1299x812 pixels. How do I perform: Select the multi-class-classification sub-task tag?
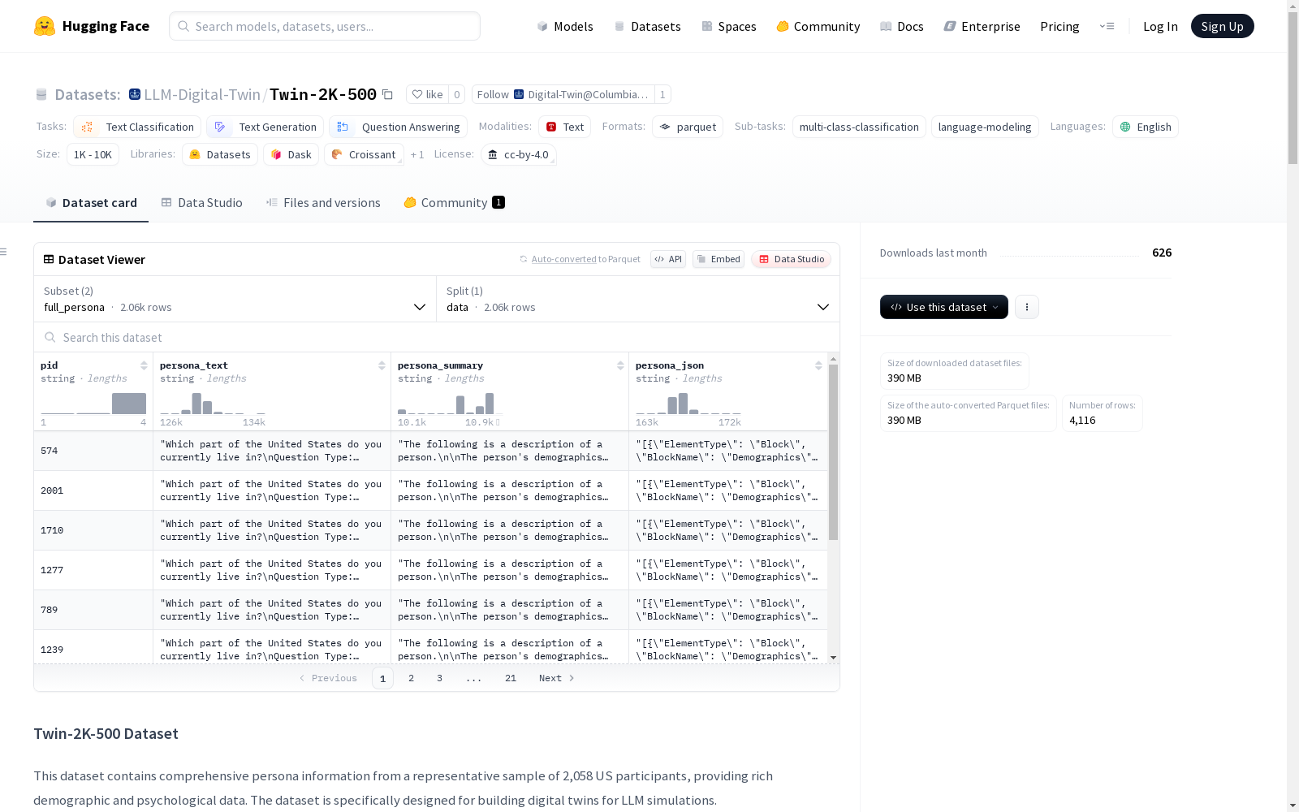[859, 127]
